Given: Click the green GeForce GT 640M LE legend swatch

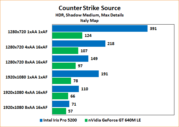Looking at the screenshot, I should coord(86,120).
